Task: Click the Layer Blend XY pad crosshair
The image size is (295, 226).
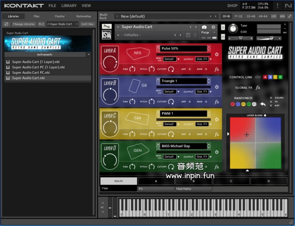Action: point(247,134)
